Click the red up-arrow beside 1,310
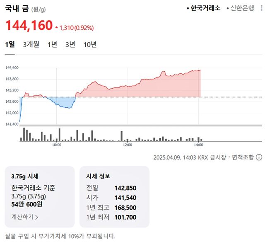Image resolution: width=265 pixels, height=244 pixels. (57, 28)
